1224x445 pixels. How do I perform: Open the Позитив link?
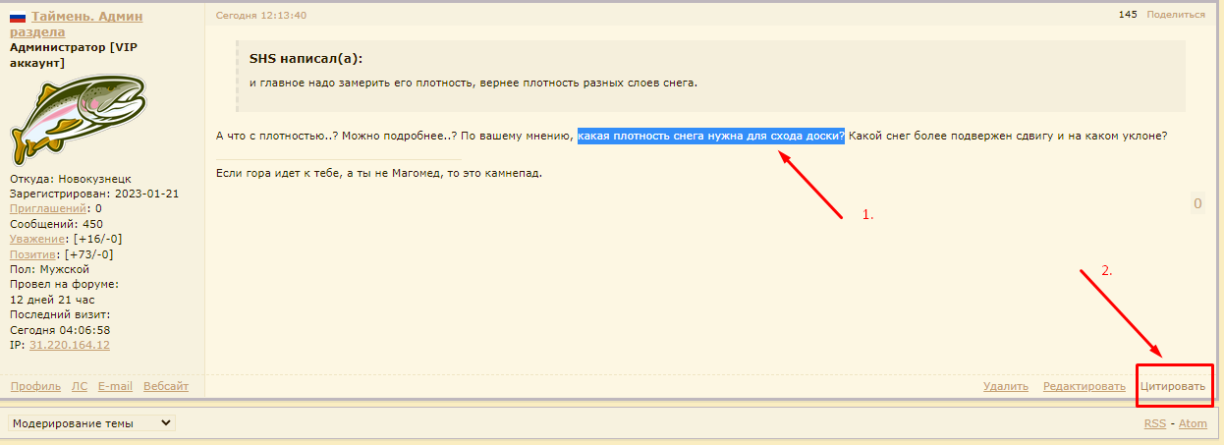(x=33, y=254)
